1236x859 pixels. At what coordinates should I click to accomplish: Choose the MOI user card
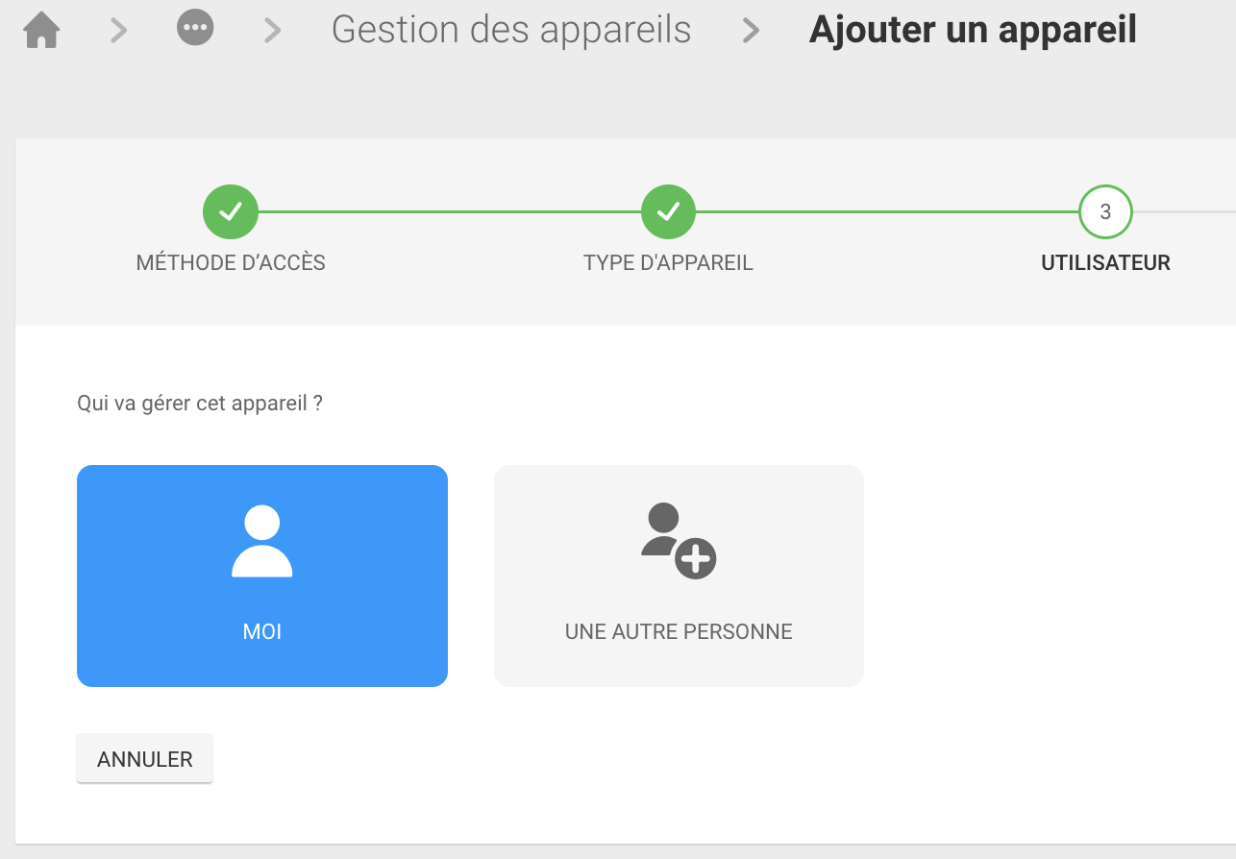(262, 576)
